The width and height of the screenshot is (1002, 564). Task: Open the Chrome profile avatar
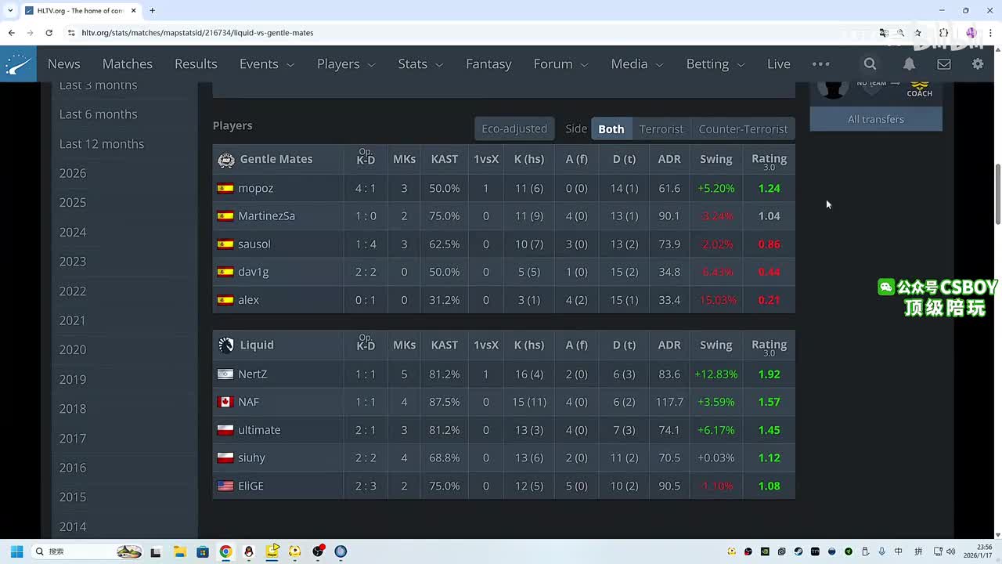click(971, 33)
